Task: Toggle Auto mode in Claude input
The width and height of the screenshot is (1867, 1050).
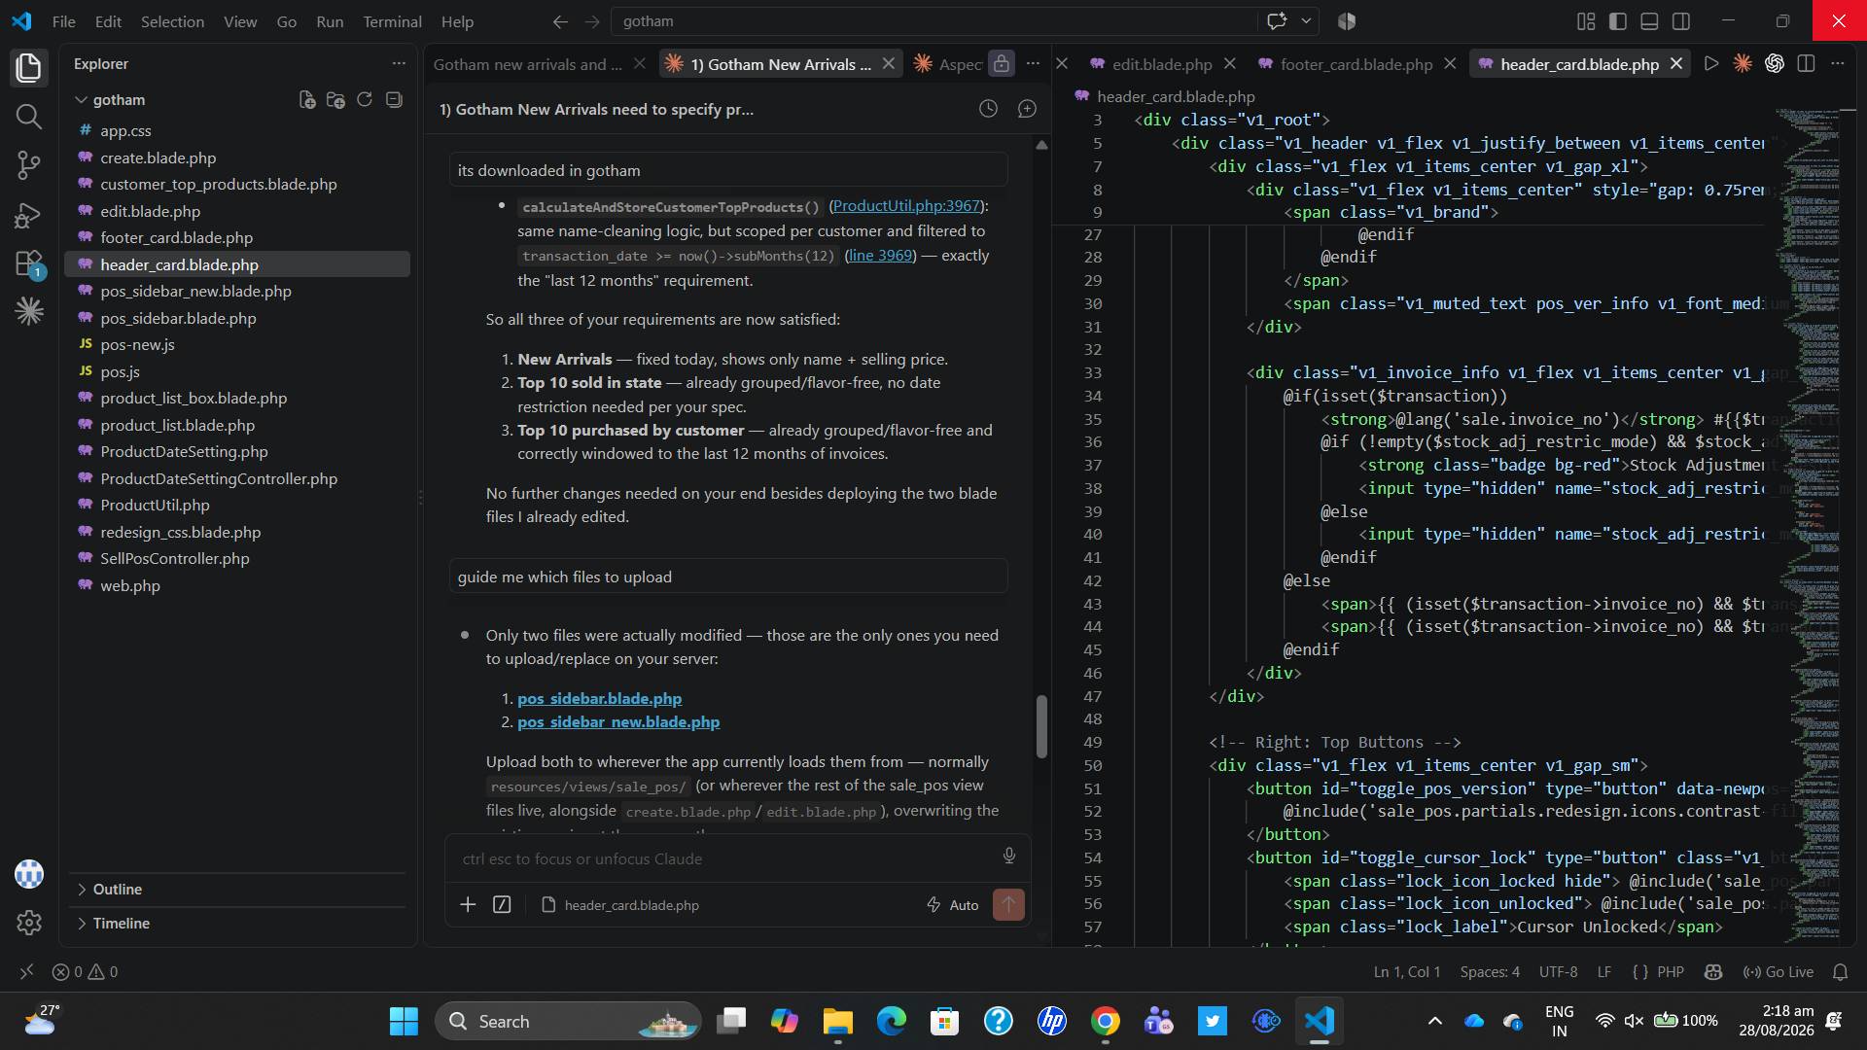Action: pyautogui.click(x=952, y=905)
